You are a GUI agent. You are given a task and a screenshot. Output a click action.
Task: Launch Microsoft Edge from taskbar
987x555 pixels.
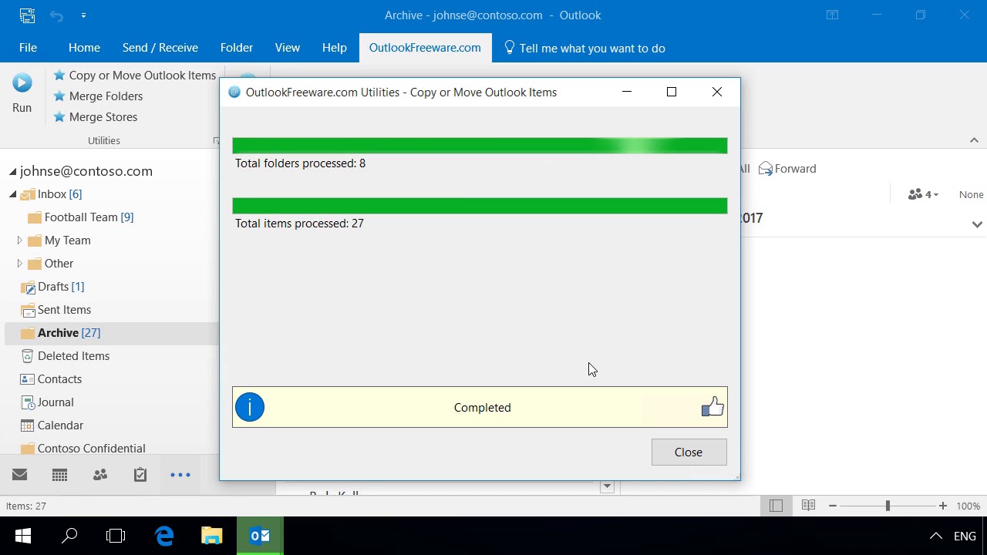(x=164, y=536)
